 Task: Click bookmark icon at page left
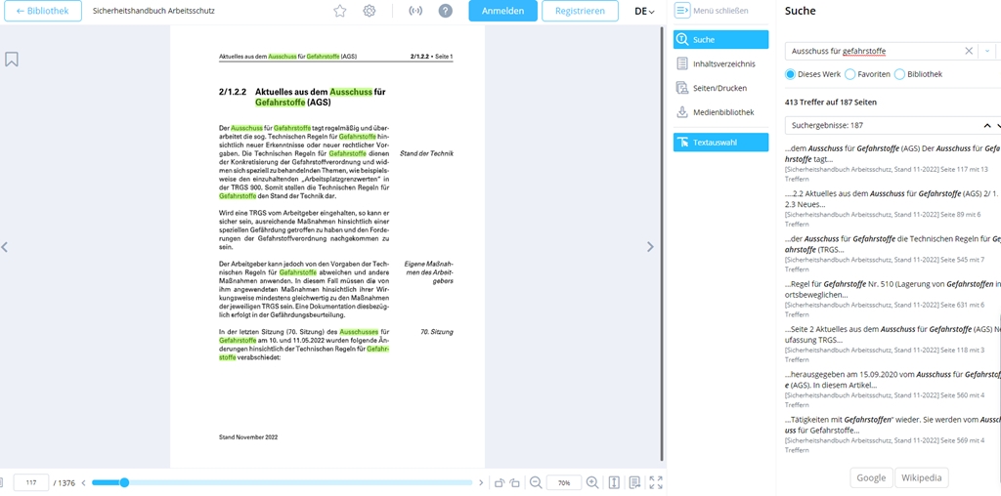coord(12,60)
